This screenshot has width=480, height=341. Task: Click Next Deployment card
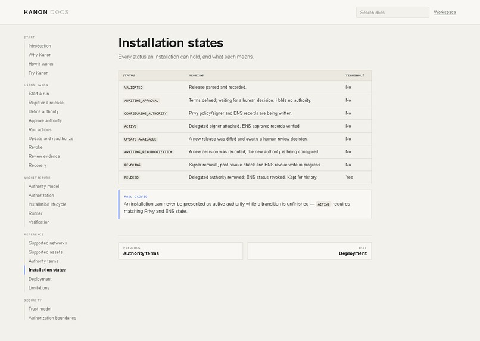pyautogui.click(x=309, y=251)
